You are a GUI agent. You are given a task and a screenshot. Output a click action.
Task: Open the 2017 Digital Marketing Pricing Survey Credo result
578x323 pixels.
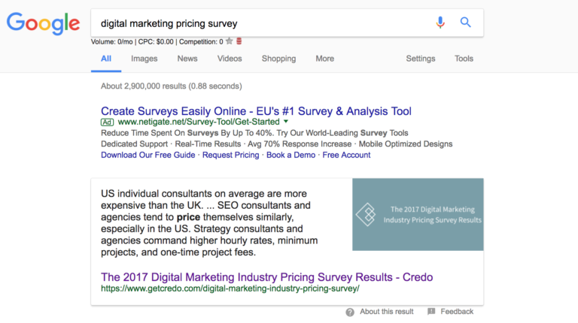pos(267,277)
